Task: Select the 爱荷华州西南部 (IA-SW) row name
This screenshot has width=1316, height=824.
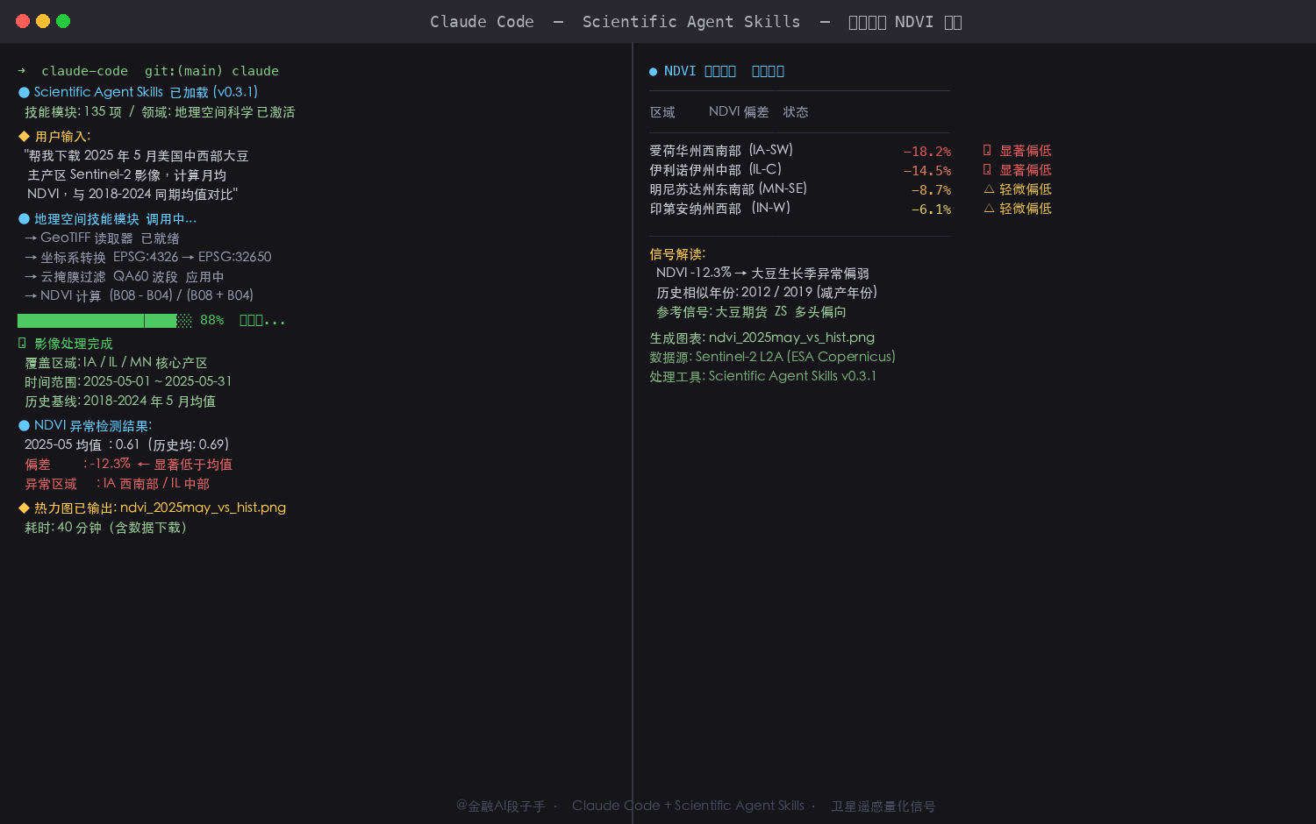Action: tap(721, 150)
